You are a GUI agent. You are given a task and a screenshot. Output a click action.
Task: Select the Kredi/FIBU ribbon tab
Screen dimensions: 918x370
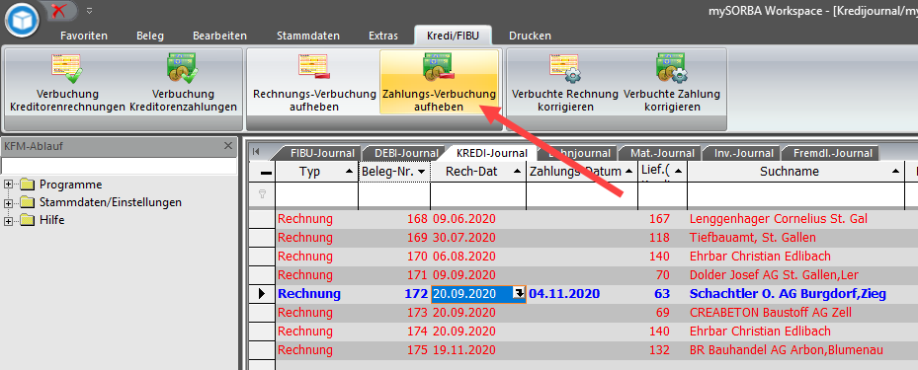[453, 36]
